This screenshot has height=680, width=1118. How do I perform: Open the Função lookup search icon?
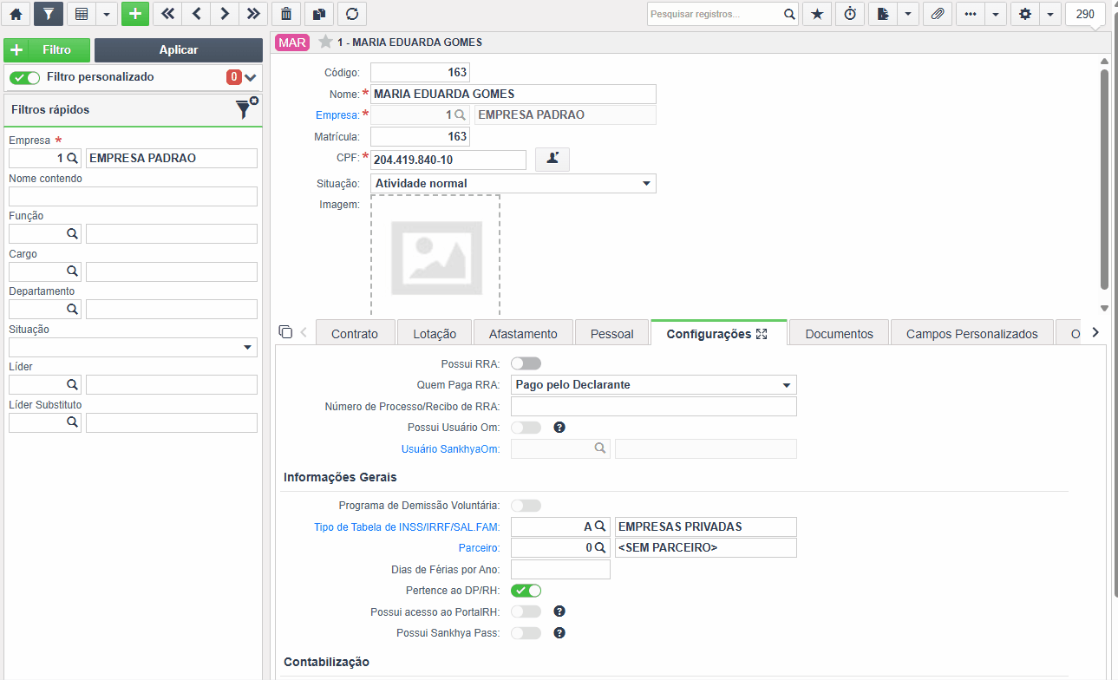pyautogui.click(x=73, y=233)
